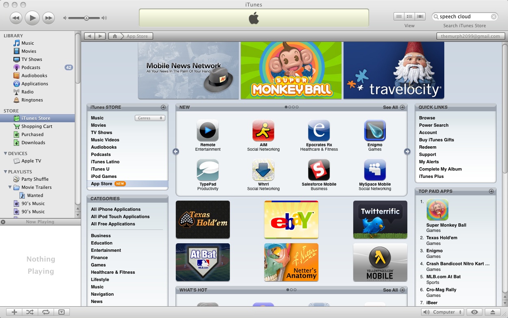This screenshot has width=508, height=318.
Task: Expand the Quick Links panel arrow
Action: [x=492, y=107]
